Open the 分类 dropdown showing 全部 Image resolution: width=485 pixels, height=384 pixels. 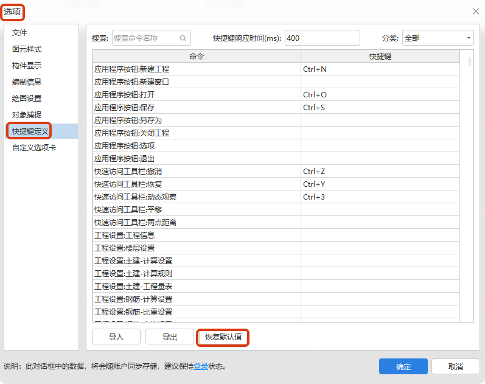438,38
